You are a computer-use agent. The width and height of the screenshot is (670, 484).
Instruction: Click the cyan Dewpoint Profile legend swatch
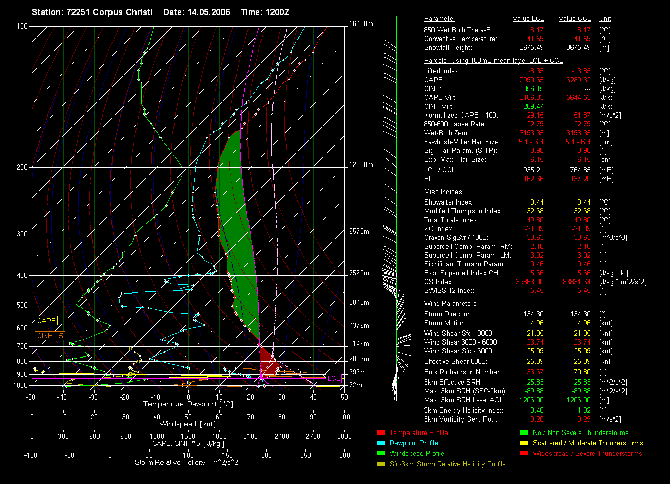(x=380, y=443)
